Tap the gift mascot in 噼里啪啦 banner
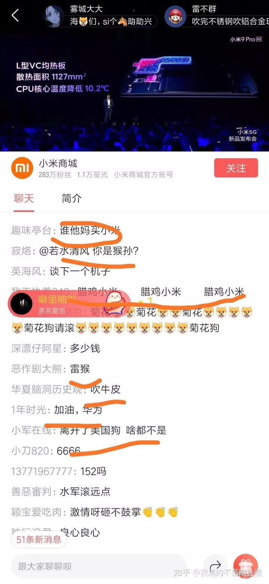269x584 pixels. tap(115, 302)
